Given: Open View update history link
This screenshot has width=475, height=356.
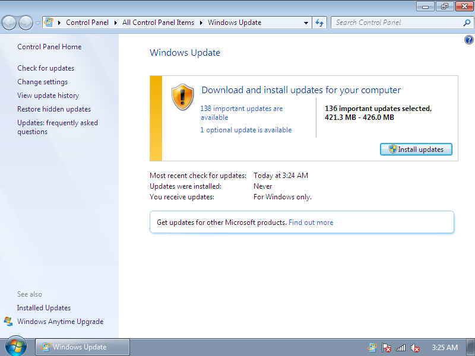Looking at the screenshot, I should [x=48, y=96].
